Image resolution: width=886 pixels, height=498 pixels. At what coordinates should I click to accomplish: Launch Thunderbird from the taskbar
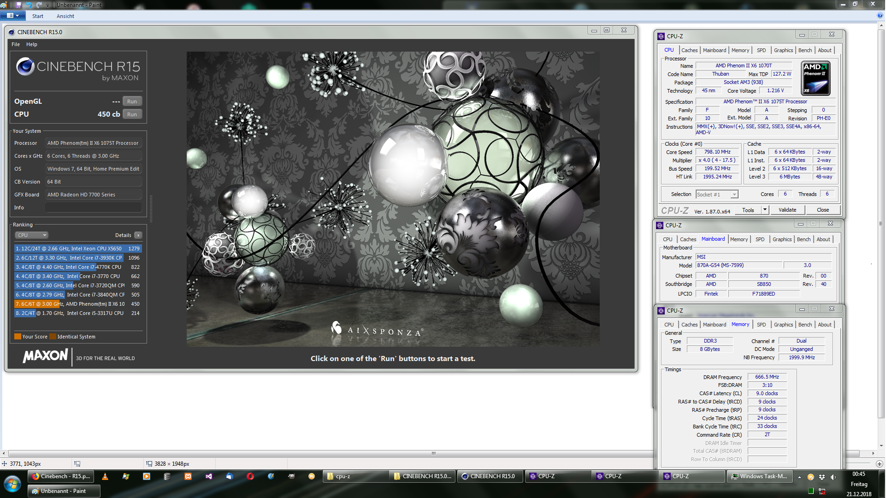230,477
